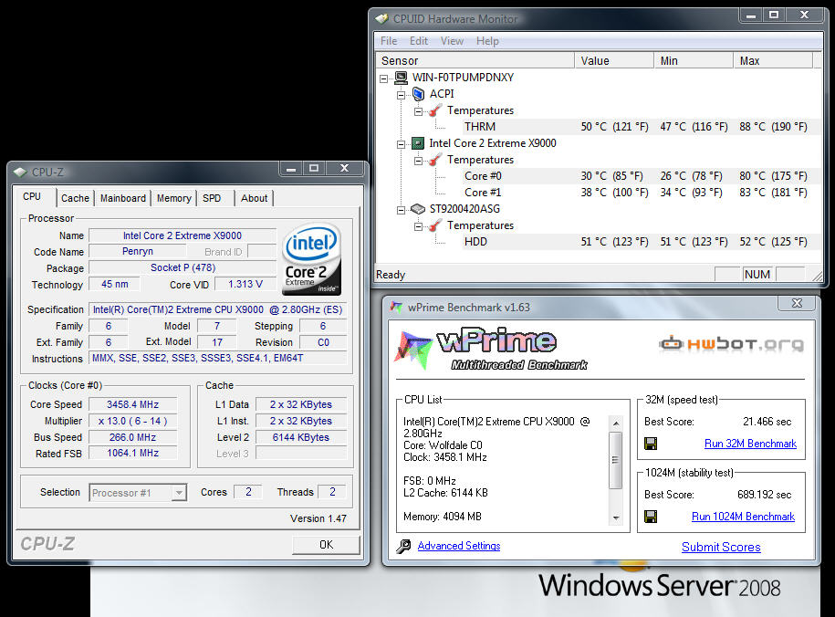This screenshot has width=835, height=617.
Task: Click the thermometer icon under ST9200420ASG
Action: [435, 225]
